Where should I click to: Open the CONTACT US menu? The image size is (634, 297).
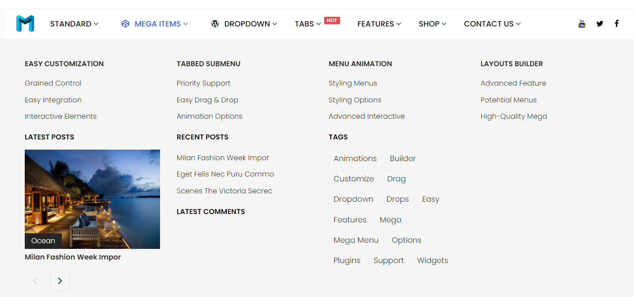(489, 24)
